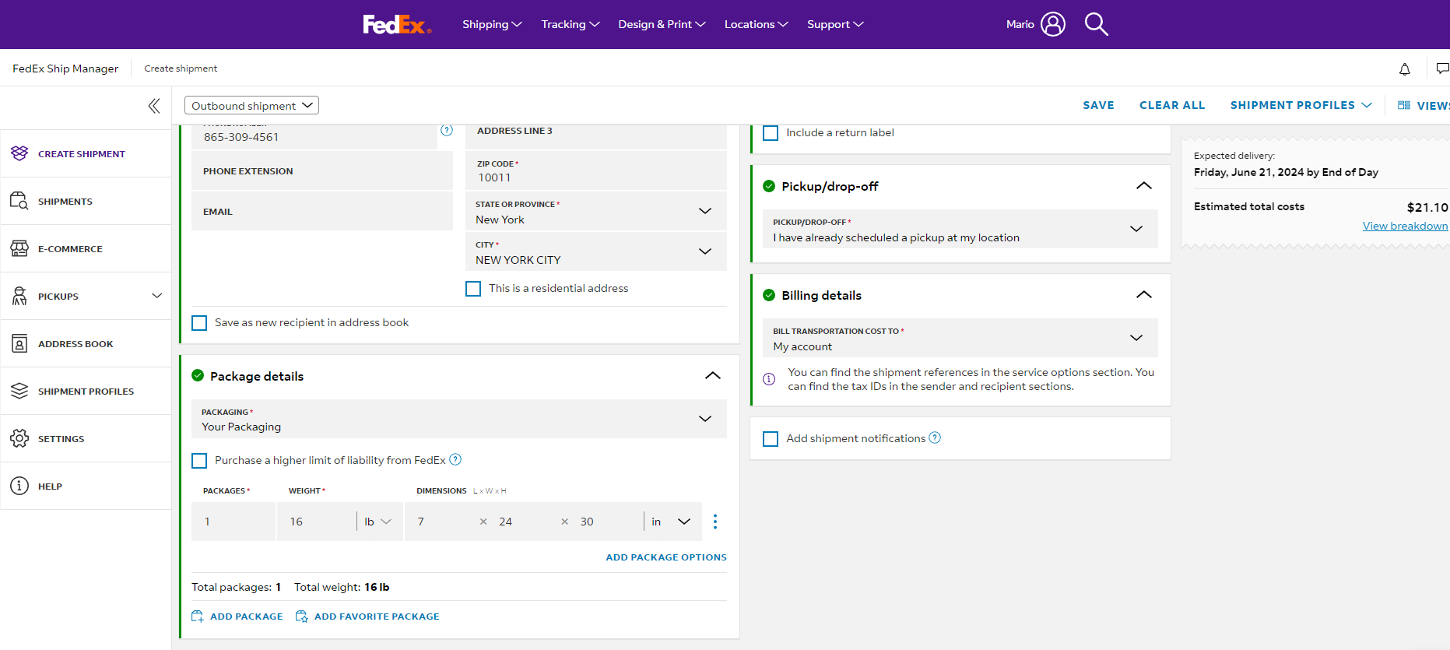
Task: Open the Packaging dropdown
Action: (x=459, y=419)
